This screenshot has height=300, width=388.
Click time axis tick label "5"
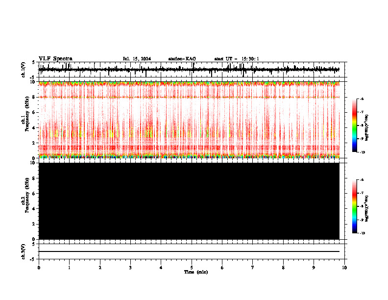(x=192, y=268)
